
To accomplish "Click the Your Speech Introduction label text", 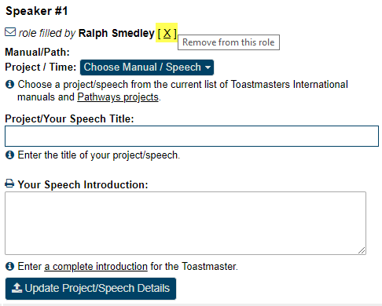I will tap(83, 184).
